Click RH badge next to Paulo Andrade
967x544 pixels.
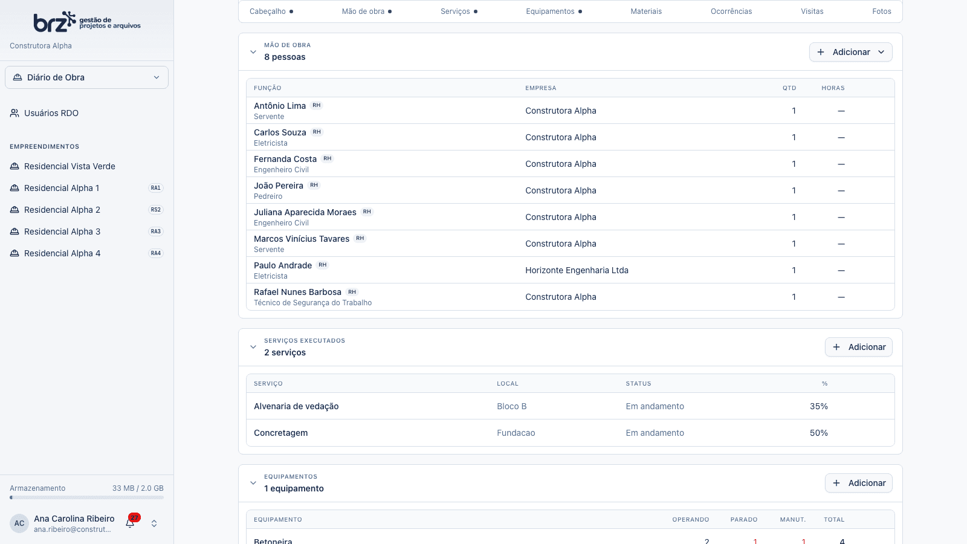pos(323,265)
